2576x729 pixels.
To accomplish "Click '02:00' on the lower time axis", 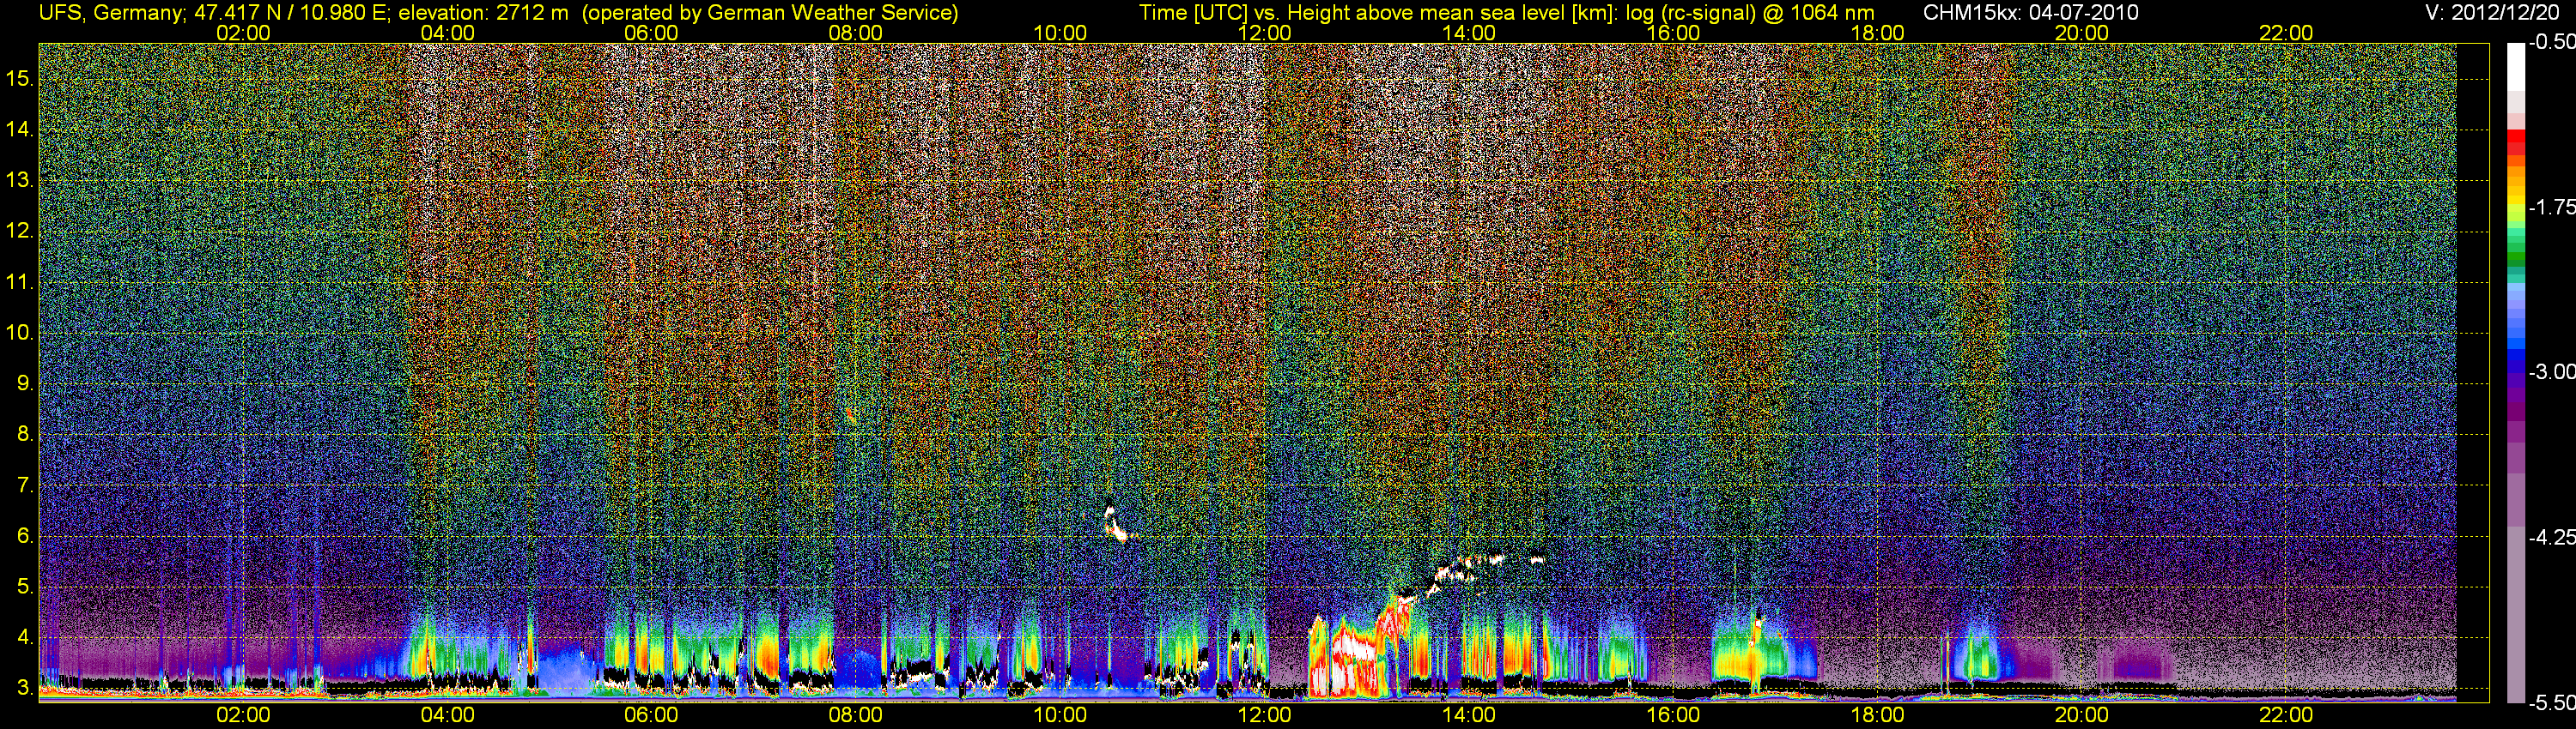I will [x=243, y=715].
